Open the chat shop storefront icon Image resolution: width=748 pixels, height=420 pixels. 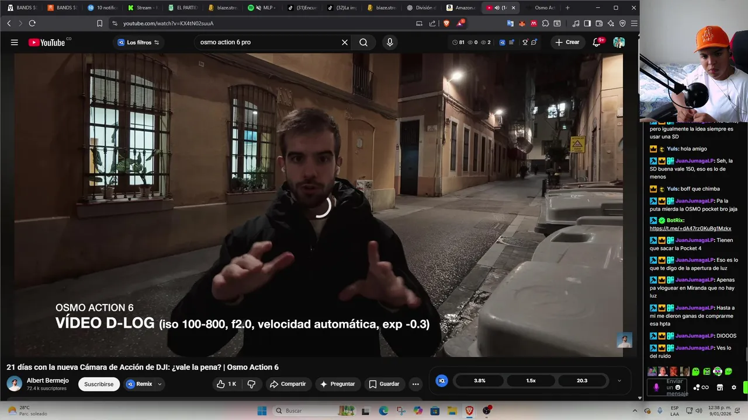pos(720,387)
